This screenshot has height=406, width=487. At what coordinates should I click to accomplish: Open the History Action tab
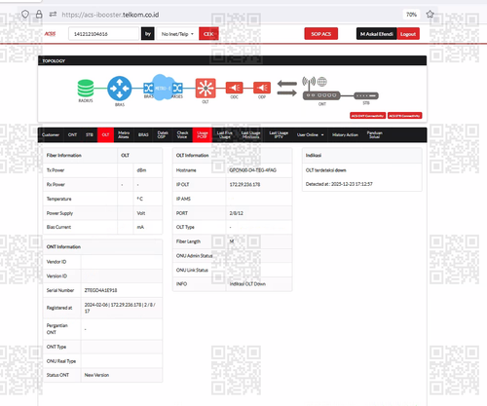[345, 134]
